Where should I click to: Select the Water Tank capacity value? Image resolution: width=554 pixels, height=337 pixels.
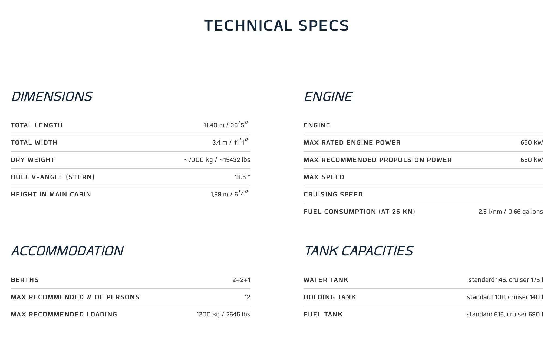(506, 280)
